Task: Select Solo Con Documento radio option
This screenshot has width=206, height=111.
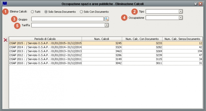Action: coord(81,12)
